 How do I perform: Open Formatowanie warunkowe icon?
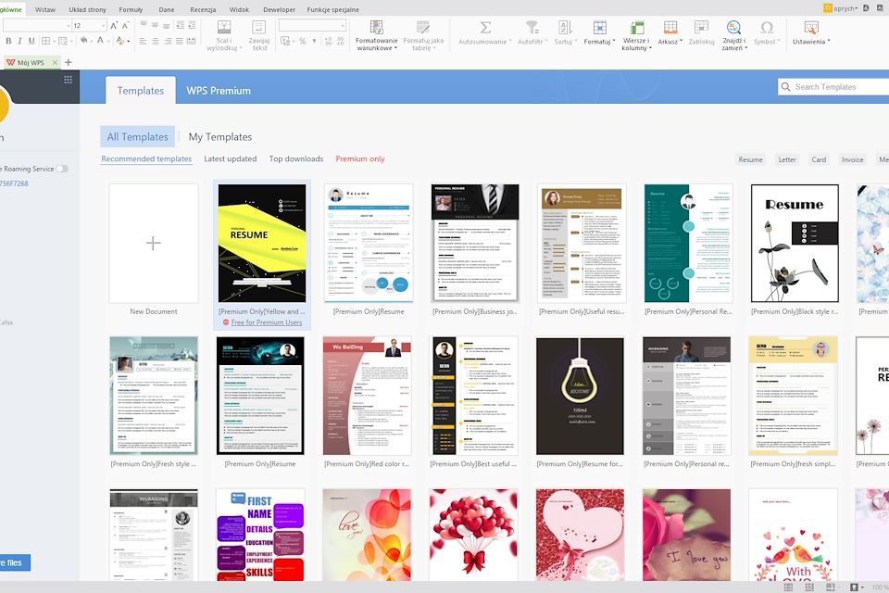tap(377, 27)
